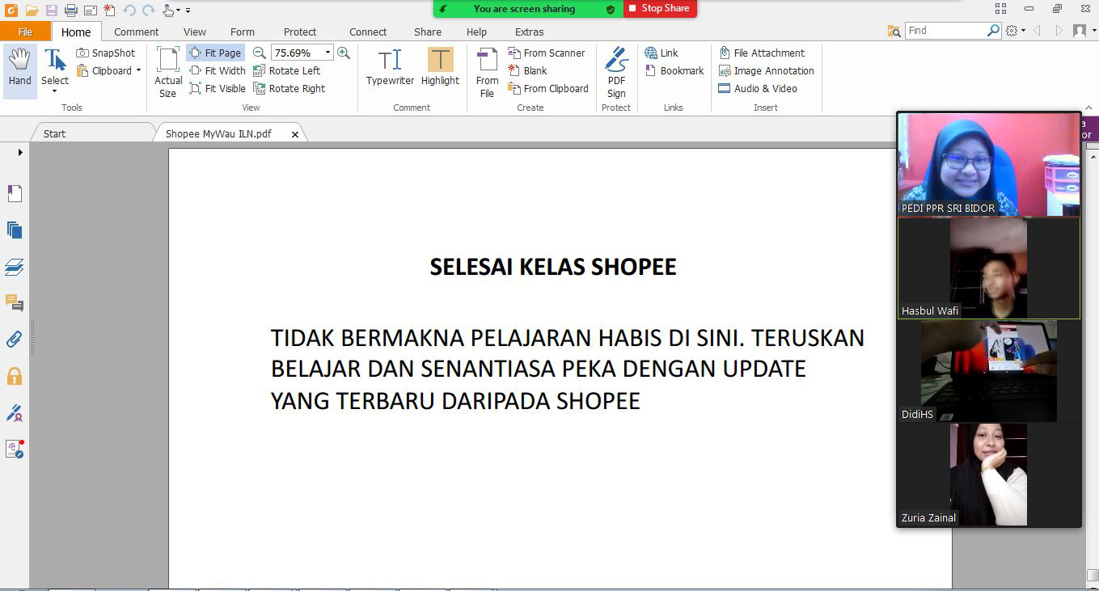Image resolution: width=1099 pixels, height=591 pixels.
Task: Rotate the page left
Action: click(287, 70)
